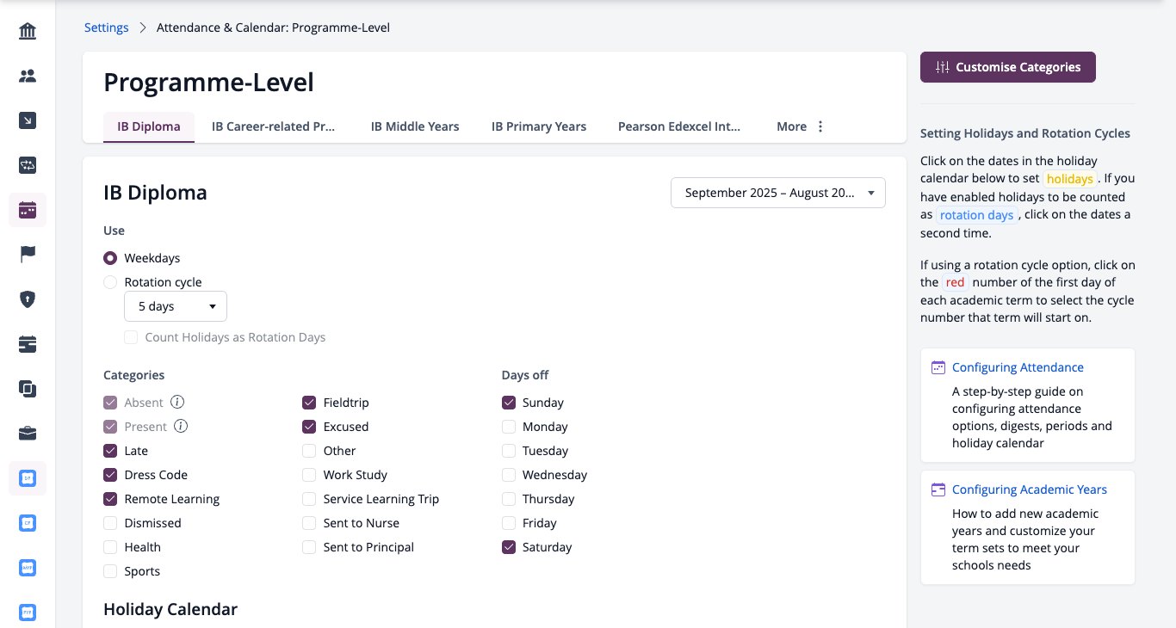Open the briefcase icon in sidebar
This screenshot has height=628, width=1176.
tap(28, 433)
